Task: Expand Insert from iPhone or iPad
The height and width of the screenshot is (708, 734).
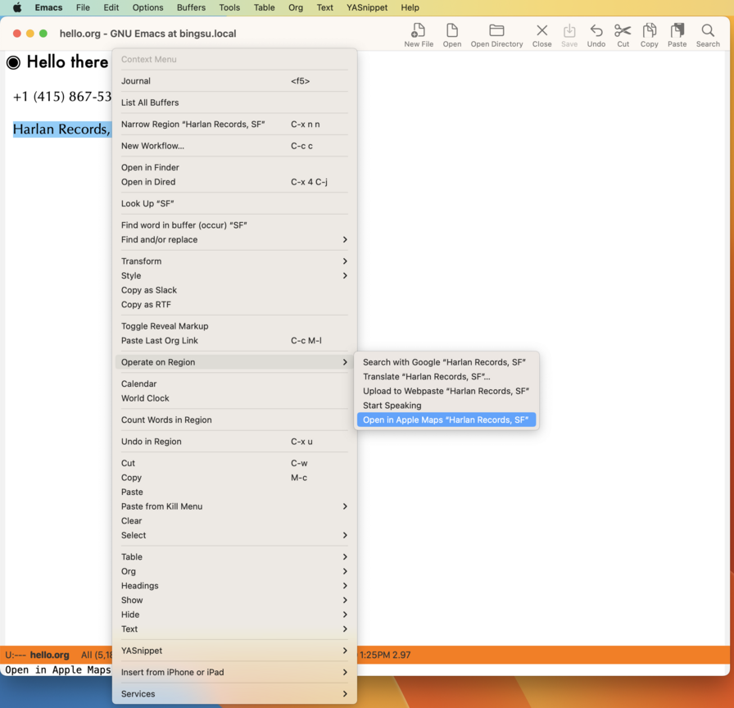Action: [234, 672]
